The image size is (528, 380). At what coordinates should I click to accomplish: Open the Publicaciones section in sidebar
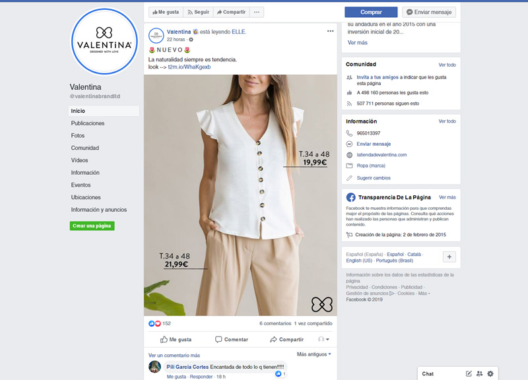point(88,123)
